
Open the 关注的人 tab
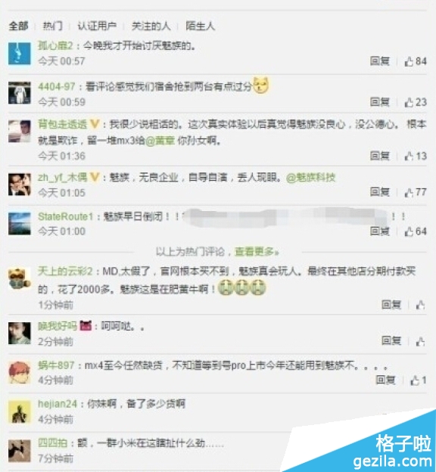pos(151,26)
